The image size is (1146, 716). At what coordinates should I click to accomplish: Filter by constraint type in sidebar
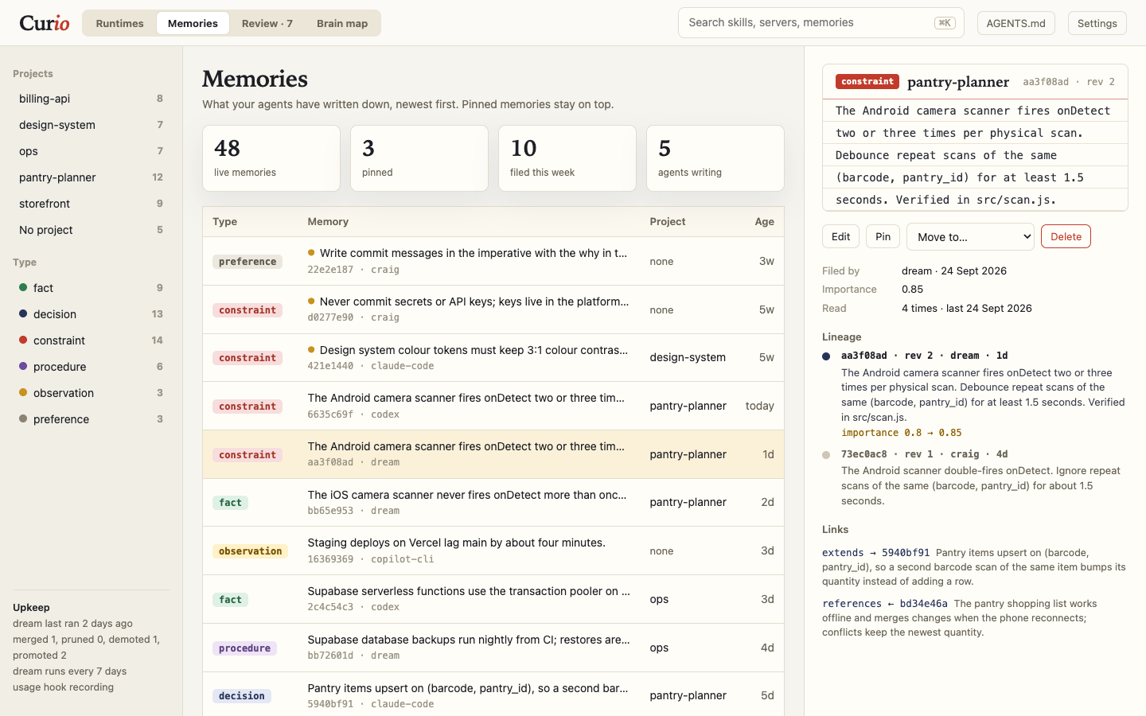pyautogui.click(x=91, y=340)
